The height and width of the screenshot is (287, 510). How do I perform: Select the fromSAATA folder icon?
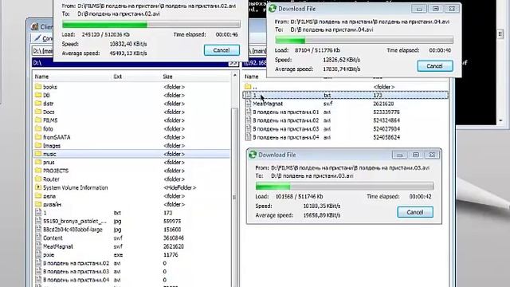[38, 137]
